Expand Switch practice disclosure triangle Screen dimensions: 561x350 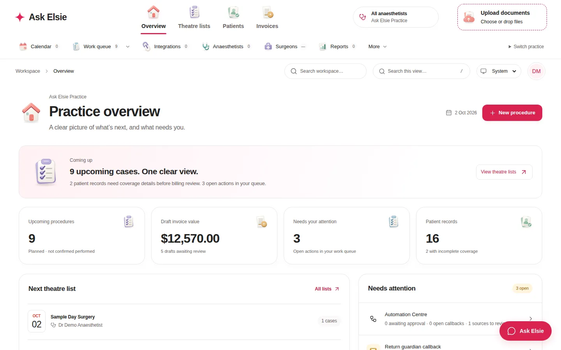click(x=510, y=47)
